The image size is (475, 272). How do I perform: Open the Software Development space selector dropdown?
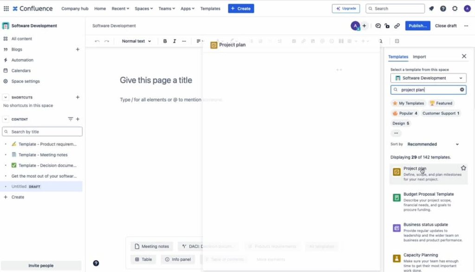tap(428, 78)
